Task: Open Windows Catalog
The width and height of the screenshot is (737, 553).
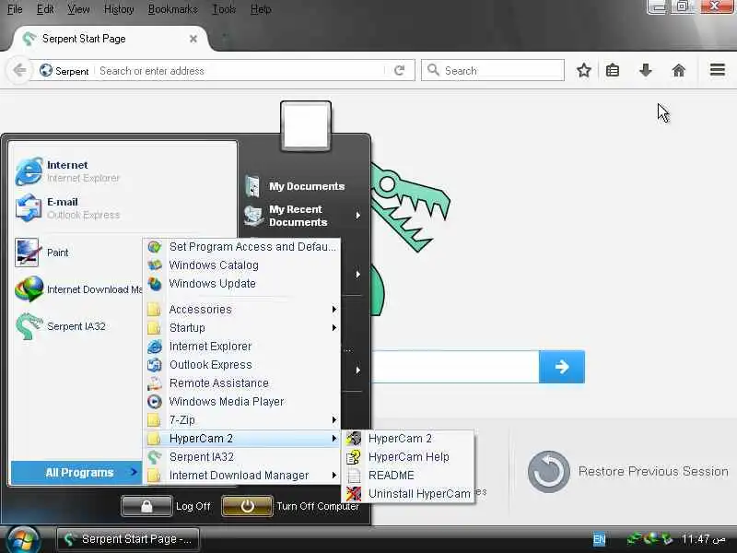Action: point(242,265)
